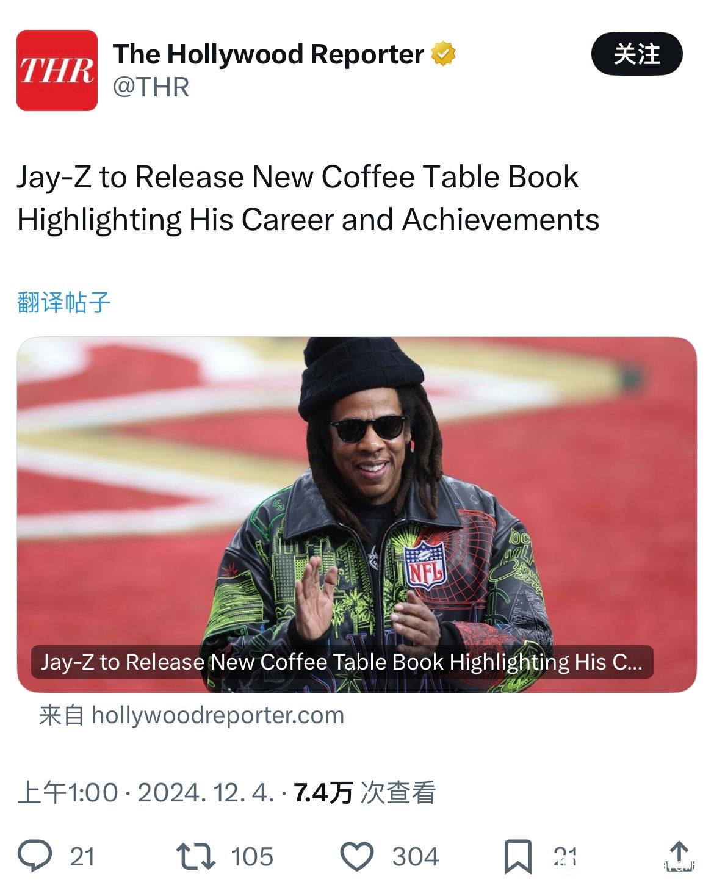Tap the 304 likes count

416,856
